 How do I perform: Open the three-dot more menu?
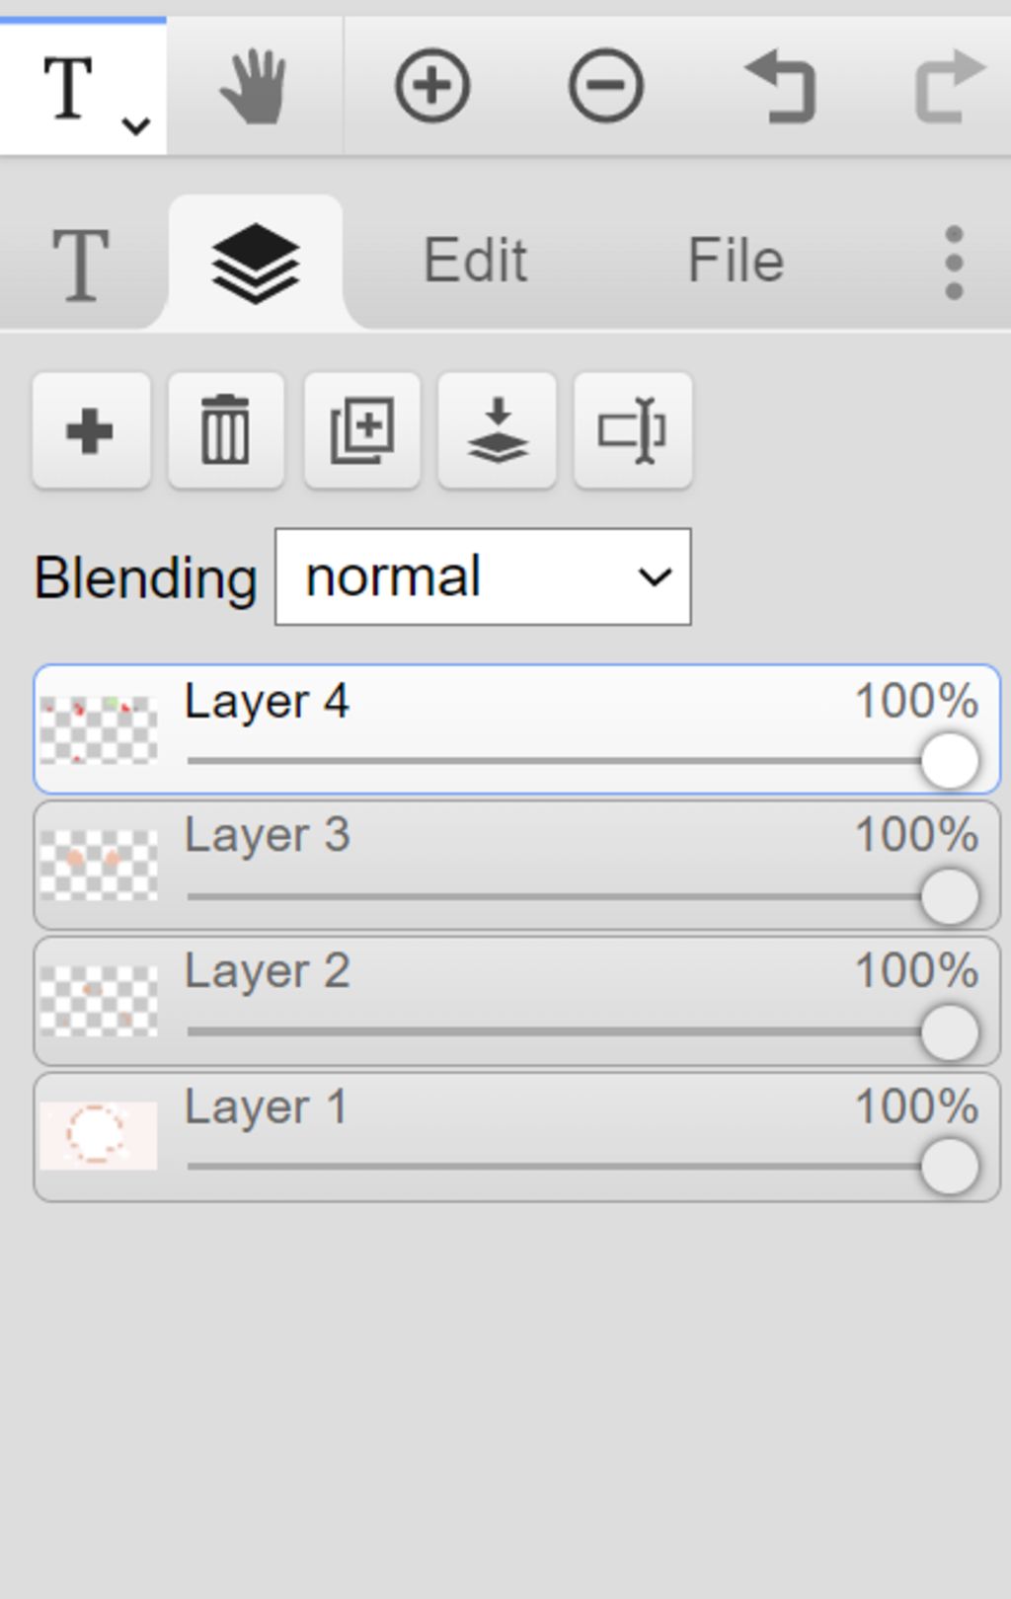pyautogui.click(x=953, y=263)
